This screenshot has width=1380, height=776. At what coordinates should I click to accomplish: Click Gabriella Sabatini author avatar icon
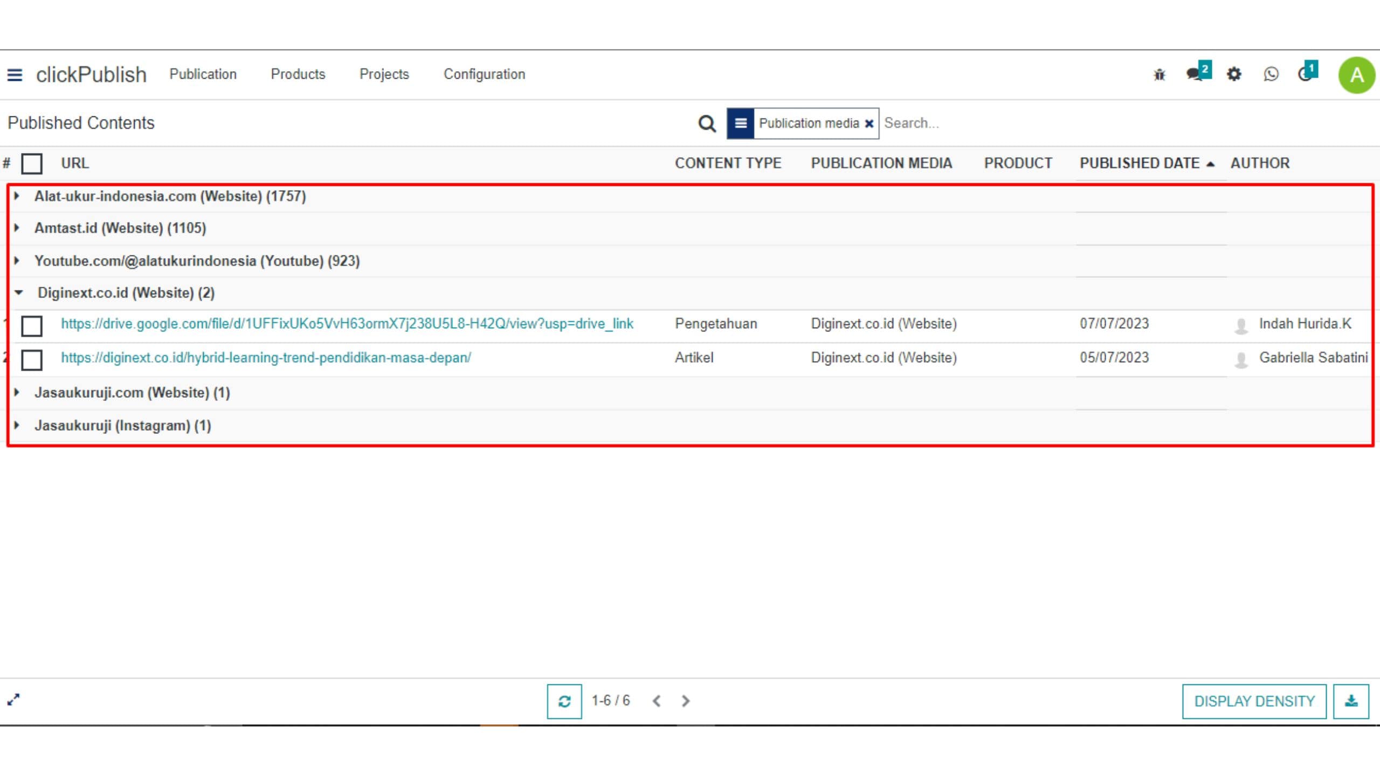click(1241, 359)
